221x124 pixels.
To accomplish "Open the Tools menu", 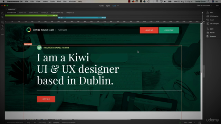I will click(52, 1).
